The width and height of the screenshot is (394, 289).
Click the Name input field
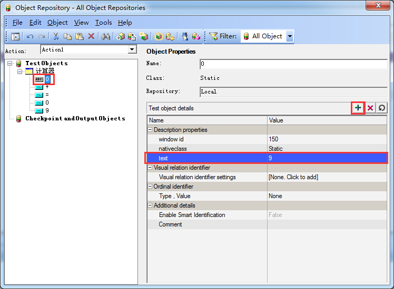pos(293,64)
